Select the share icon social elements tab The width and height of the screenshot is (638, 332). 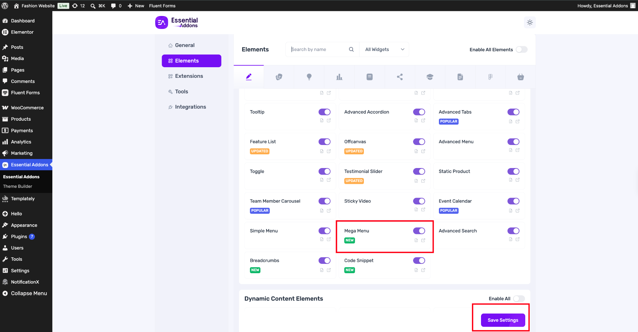click(400, 77)
